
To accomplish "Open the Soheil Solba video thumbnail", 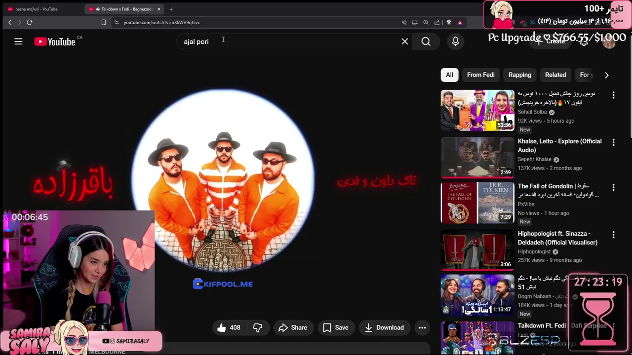I will 477,110.
